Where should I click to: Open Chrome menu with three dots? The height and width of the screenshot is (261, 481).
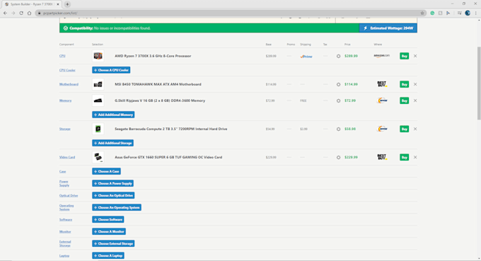[x=476, y=13]
